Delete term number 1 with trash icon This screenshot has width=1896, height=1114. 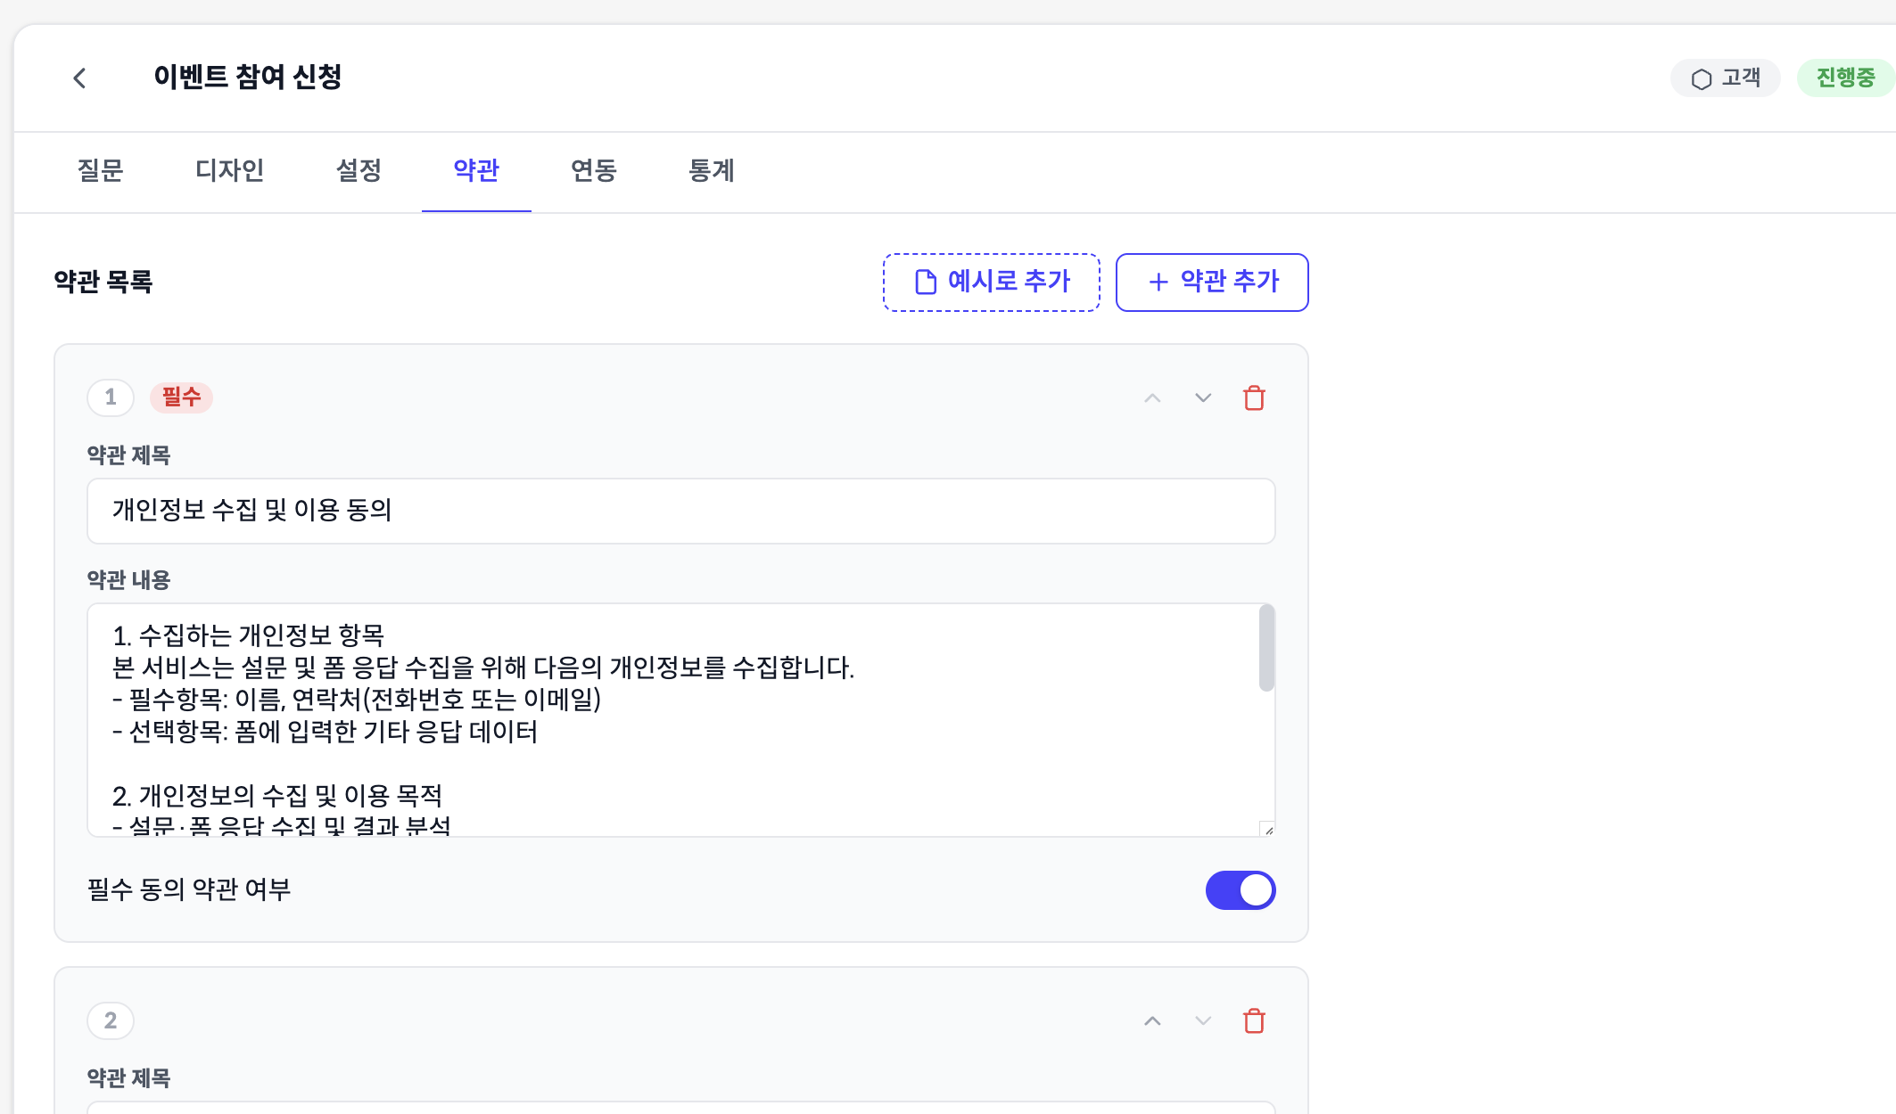point(1254,397)
